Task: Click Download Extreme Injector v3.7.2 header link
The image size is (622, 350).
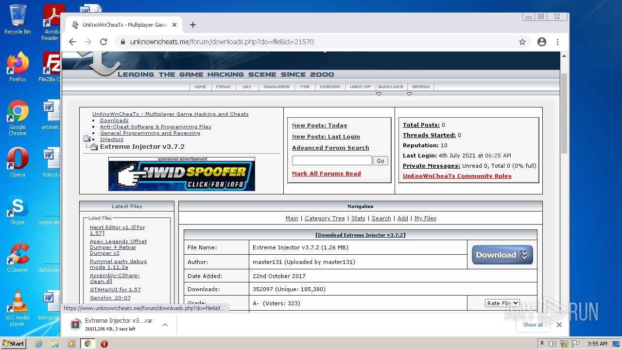Action: [361, 235]
